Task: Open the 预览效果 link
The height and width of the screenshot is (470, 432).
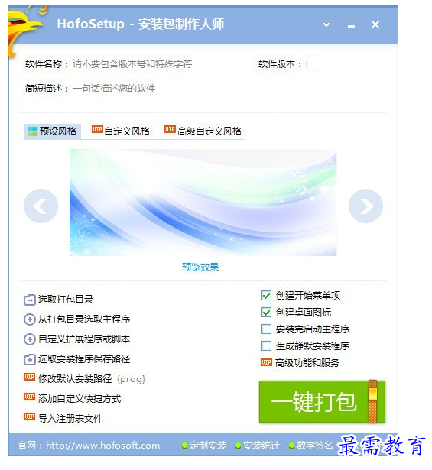Action: (200, 267)
